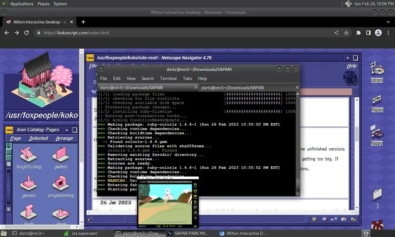Open Chromium three-dot menu
395x237 pixels.
point(388,33)
